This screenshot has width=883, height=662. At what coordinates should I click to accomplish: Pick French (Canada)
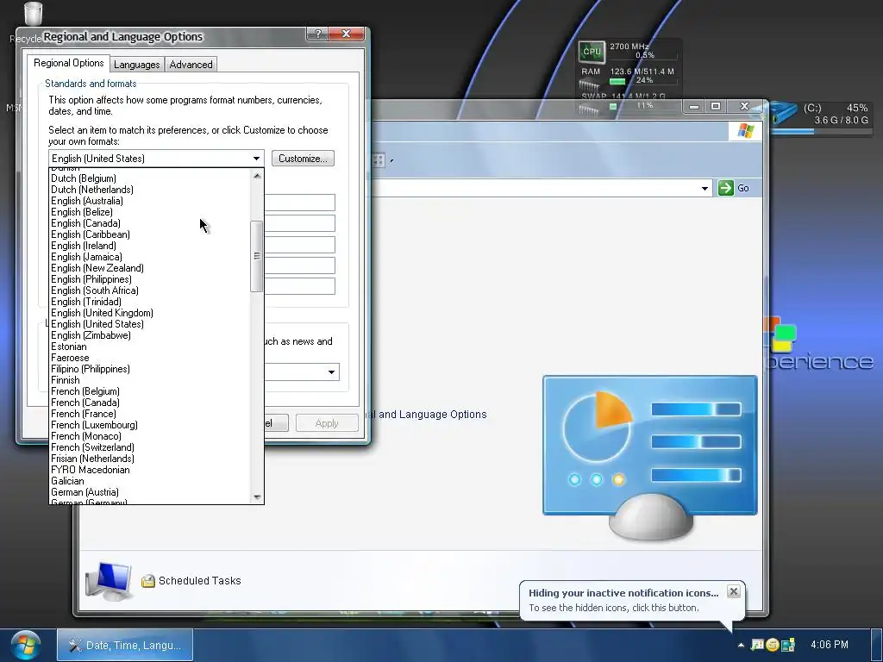(150, 403)
